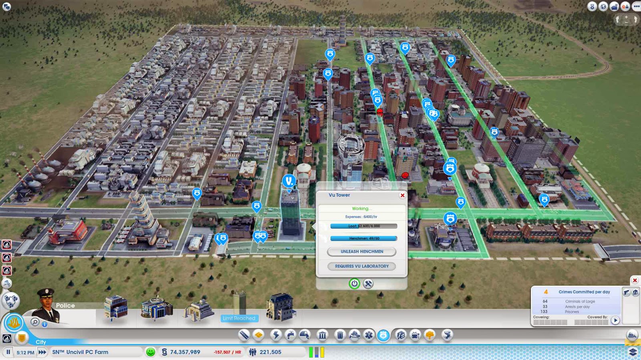Open the friends list icon
Viewport: 641px width, 360px height.
tap(625, 6)
